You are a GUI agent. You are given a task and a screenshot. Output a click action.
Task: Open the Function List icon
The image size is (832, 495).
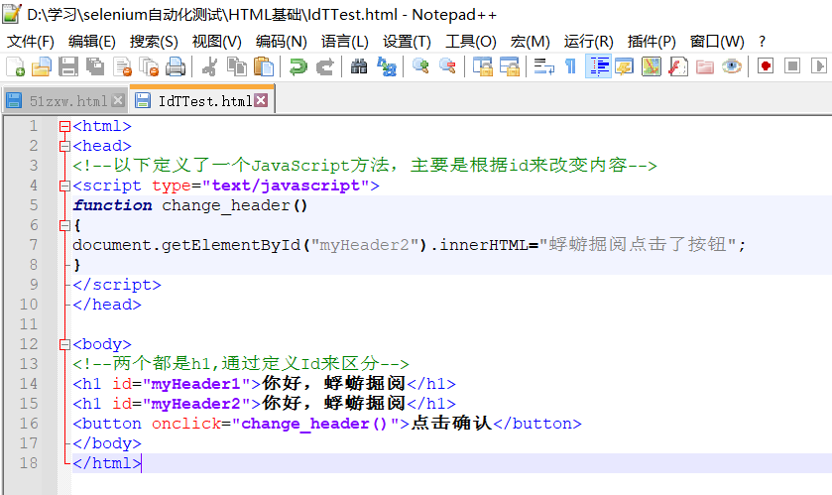pos(677,66)
